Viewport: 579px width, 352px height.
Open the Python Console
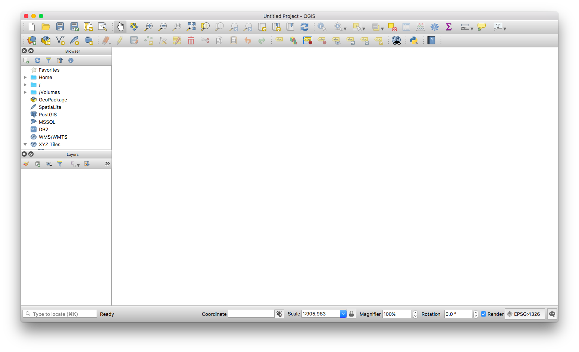click(x=414, y=40)
